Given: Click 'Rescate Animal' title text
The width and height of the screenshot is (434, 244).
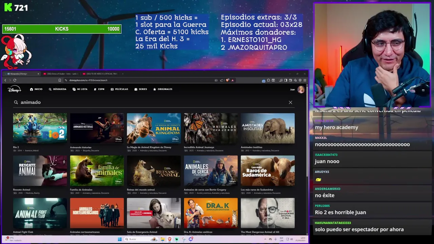Looking at the screenshot, I should pos(22,190).
